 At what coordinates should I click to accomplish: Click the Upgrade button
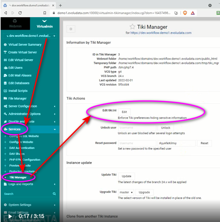pos(144,192)
